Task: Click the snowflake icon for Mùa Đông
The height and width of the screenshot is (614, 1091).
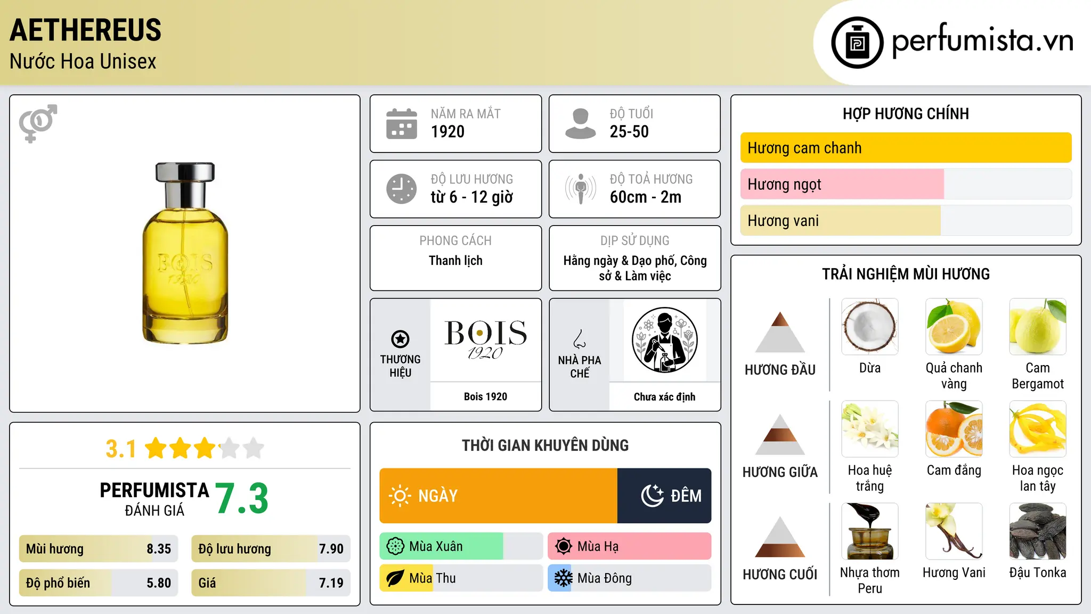Action: click(x=563, y=578)
